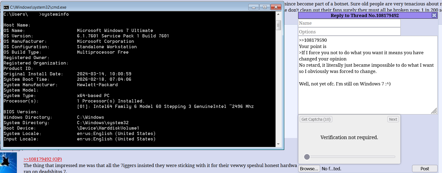Click the cmd scrollbar down arrow

pyautogui.click(x=278, y=144)
